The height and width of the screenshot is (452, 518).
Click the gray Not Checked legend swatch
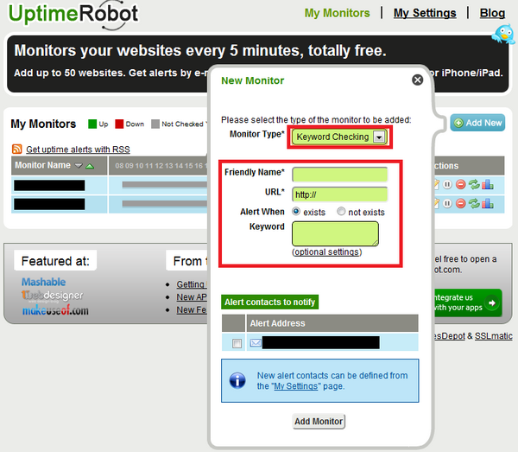(155, 124)
